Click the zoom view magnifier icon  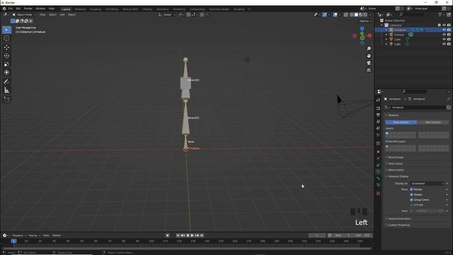coord(369,49)
